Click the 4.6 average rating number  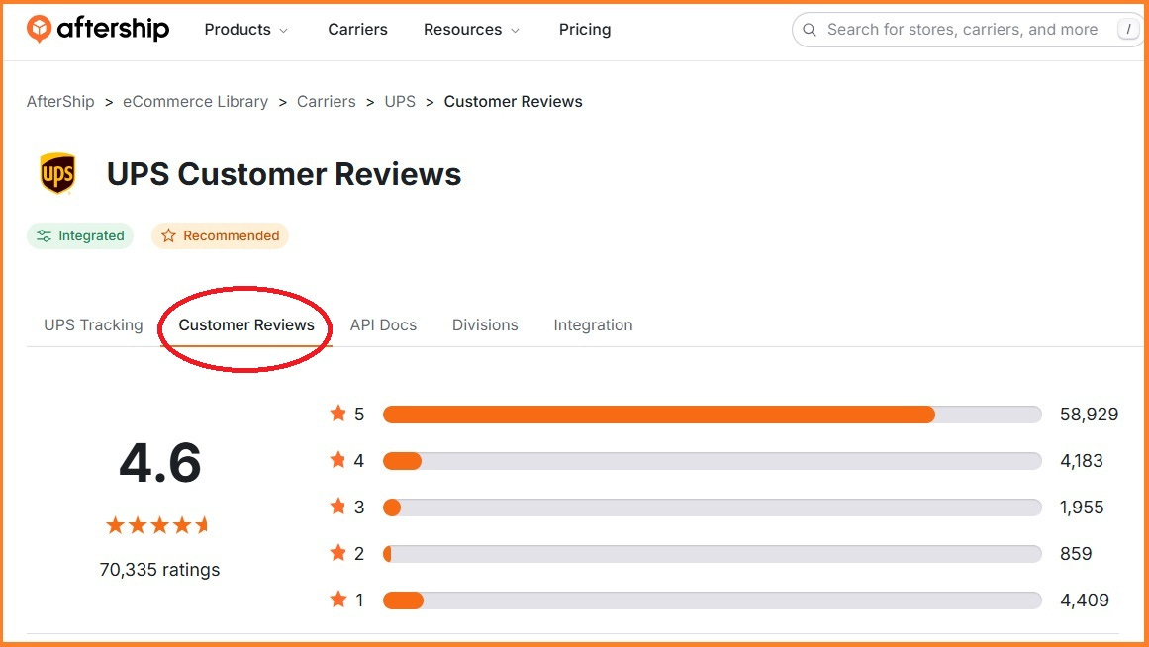pyautogui.click(x=159, y=463)
